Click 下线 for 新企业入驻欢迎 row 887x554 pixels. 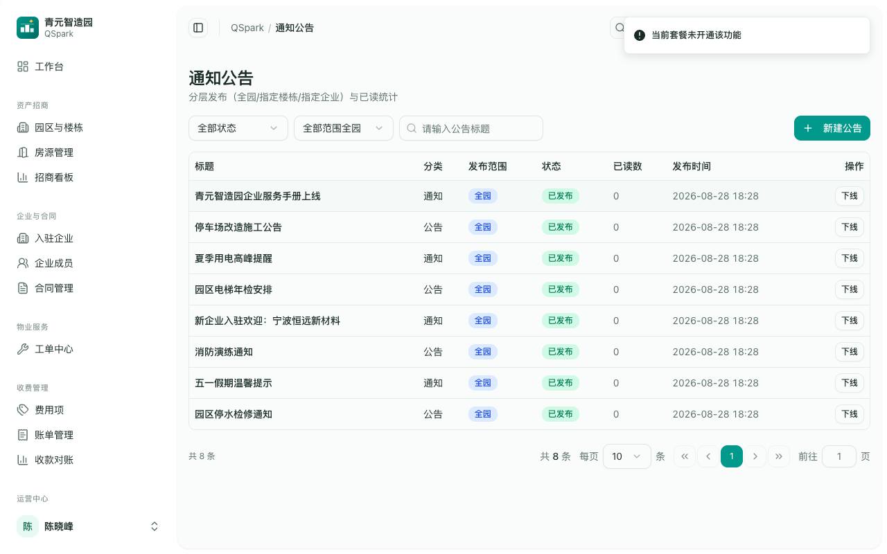point(850,321)
